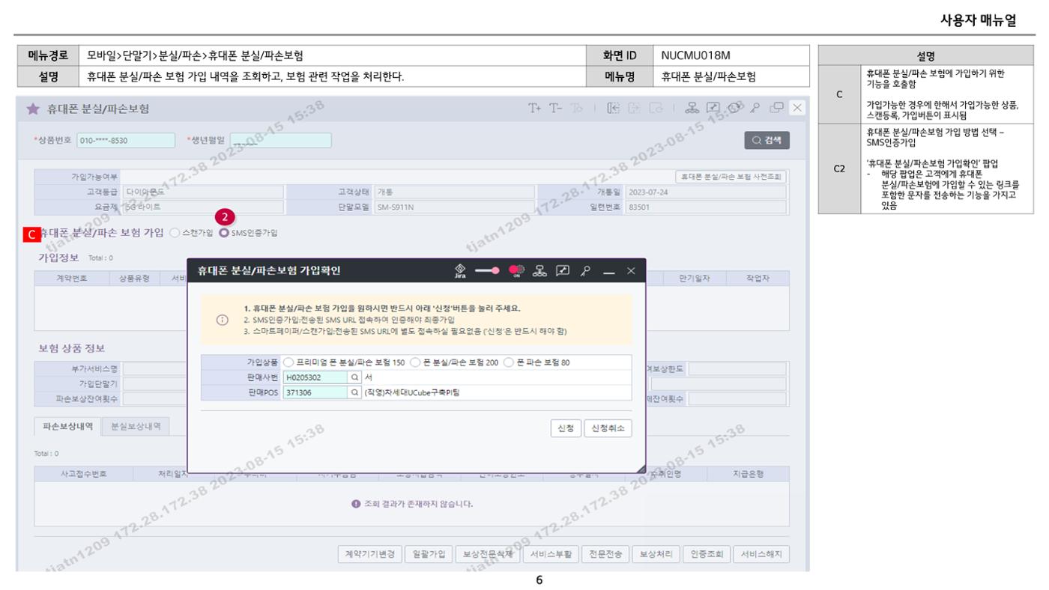Click the greyed export arrow icon in main toolbar
The height and width of the screenshot is (590, 1049).
[634, 109]
